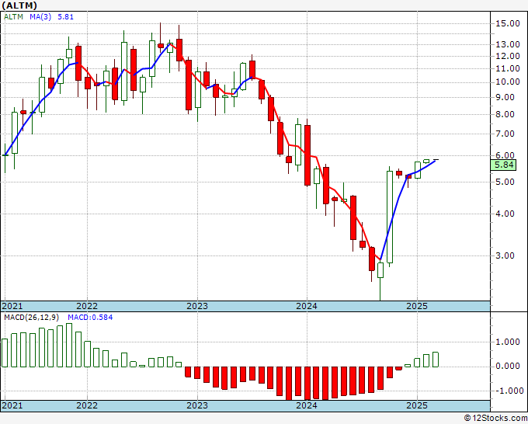Click the last green MACD histogram bar
The image size is (528, 424).
tap(436, 360)
